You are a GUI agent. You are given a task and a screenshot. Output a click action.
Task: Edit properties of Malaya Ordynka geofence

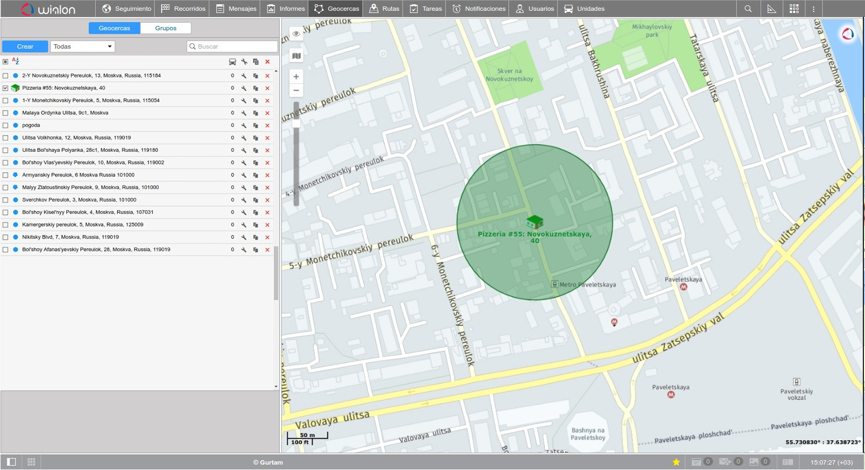coord(244,113)
